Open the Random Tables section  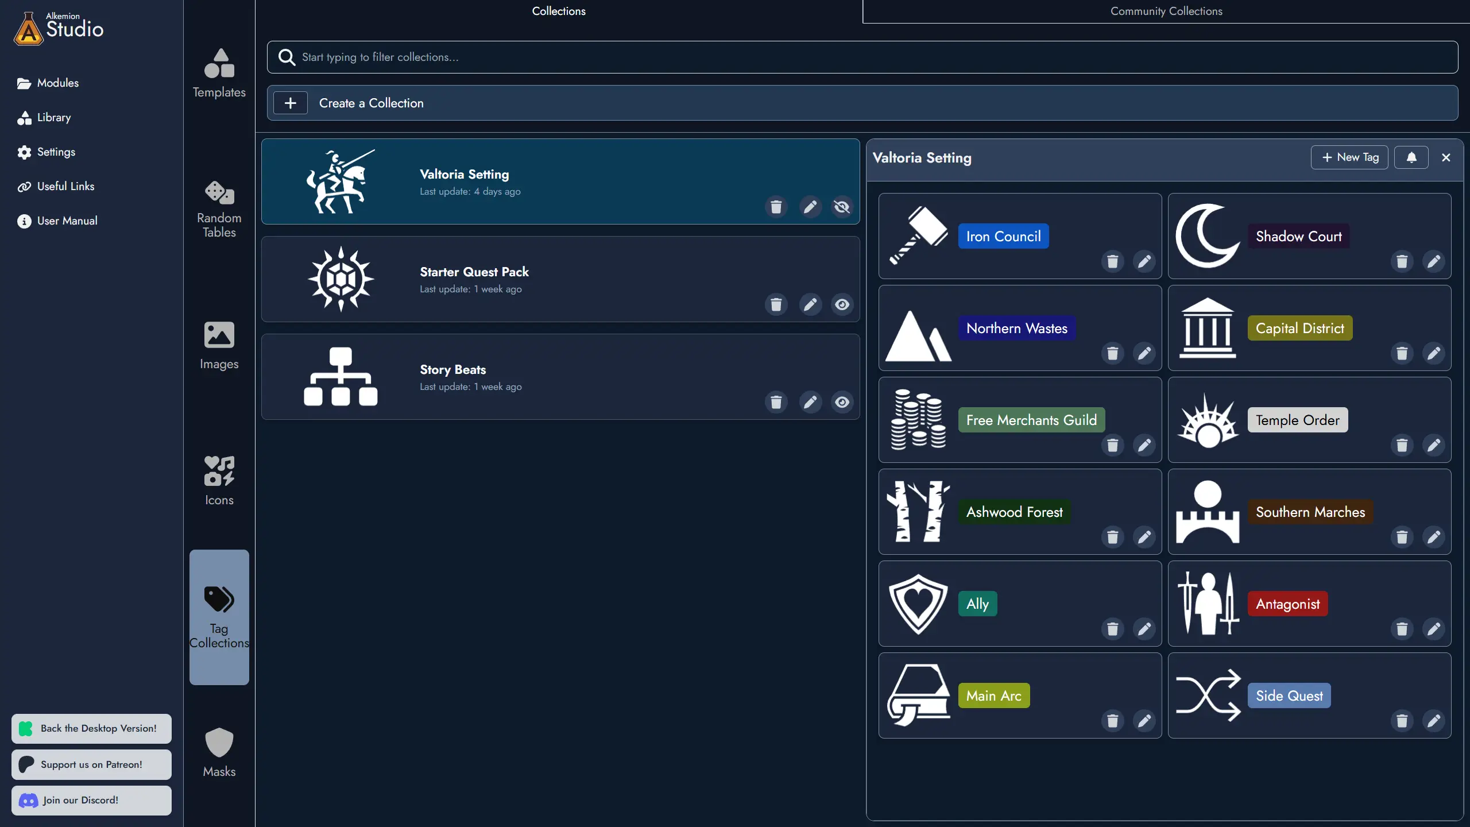tap(219, 210)
